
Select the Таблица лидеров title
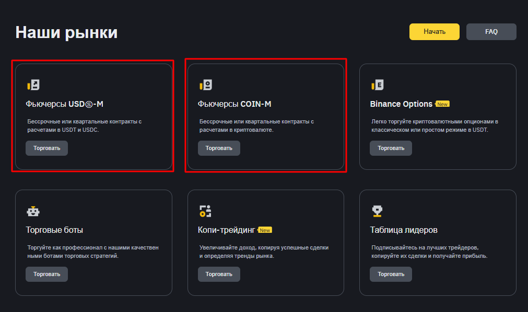click(403, 230)
